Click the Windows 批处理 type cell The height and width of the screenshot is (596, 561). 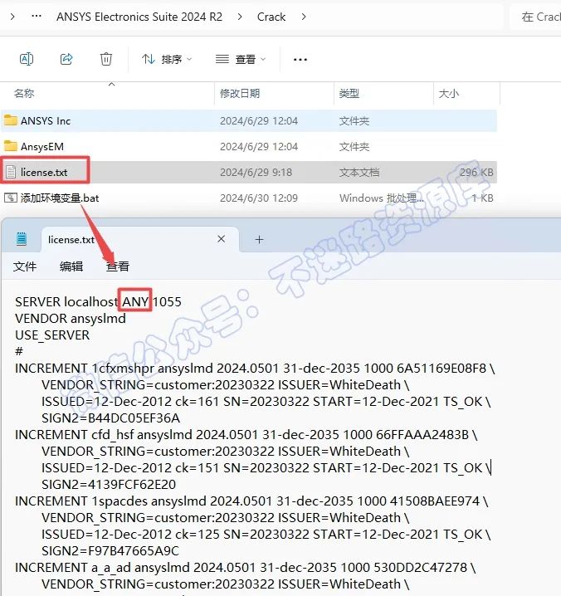[381, 198]
